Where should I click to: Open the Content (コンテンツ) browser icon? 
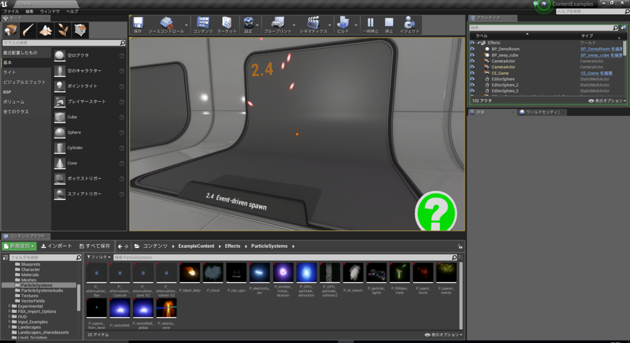pos(203,25)
